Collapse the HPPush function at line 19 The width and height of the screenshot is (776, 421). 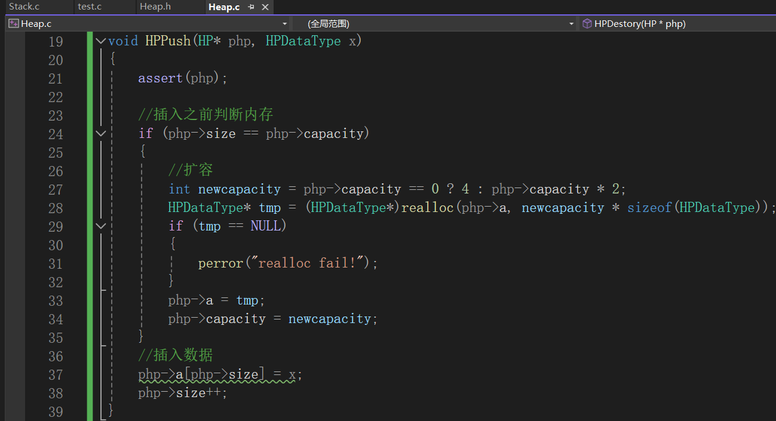tap(100, 41)
